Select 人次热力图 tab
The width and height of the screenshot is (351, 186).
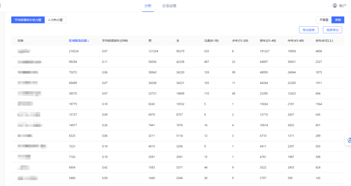pos(55,20)
